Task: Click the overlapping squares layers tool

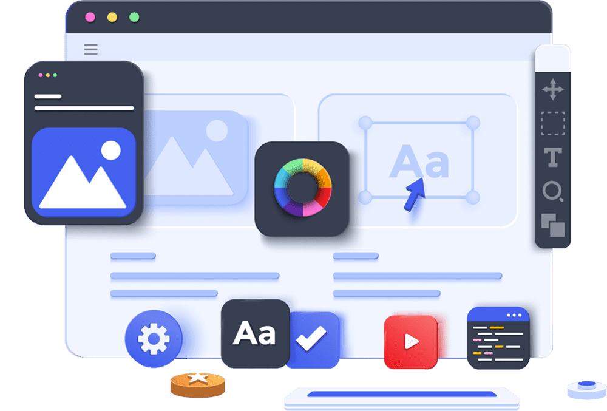Action: (552, 225)
